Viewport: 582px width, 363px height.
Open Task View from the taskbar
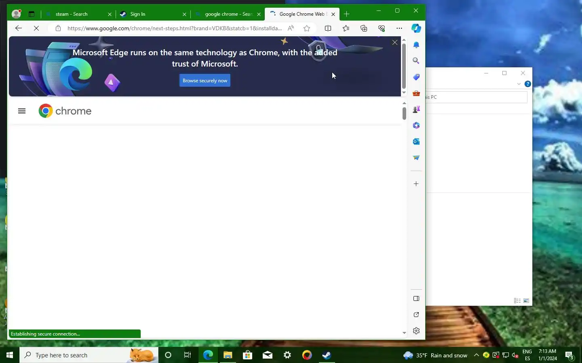coord(188,355)
